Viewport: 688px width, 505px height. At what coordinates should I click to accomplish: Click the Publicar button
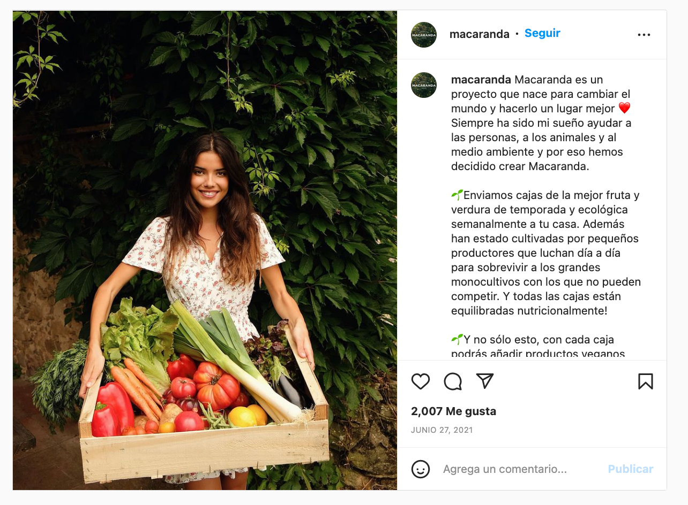point(631,469)
